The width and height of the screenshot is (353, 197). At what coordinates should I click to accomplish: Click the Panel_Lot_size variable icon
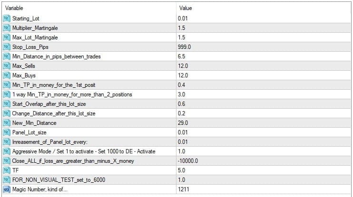7,132
